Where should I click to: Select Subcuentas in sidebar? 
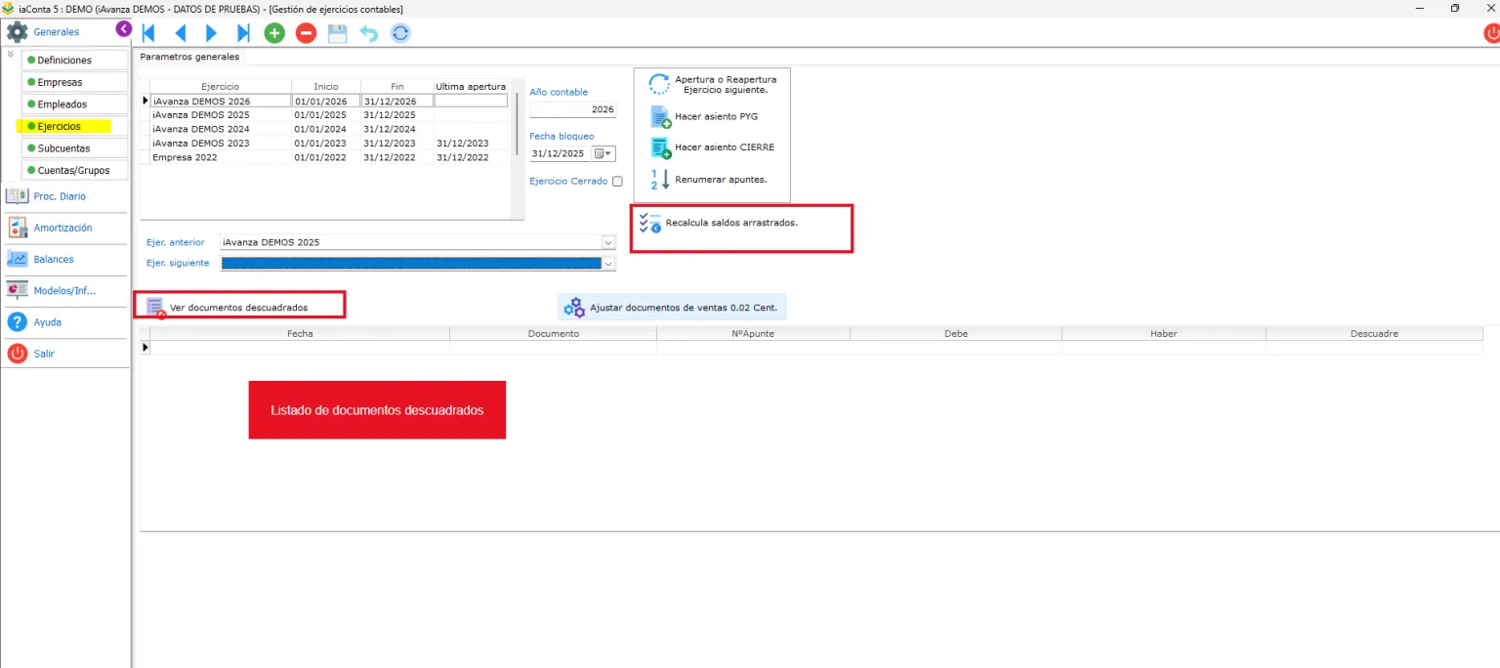click(75, 148)
